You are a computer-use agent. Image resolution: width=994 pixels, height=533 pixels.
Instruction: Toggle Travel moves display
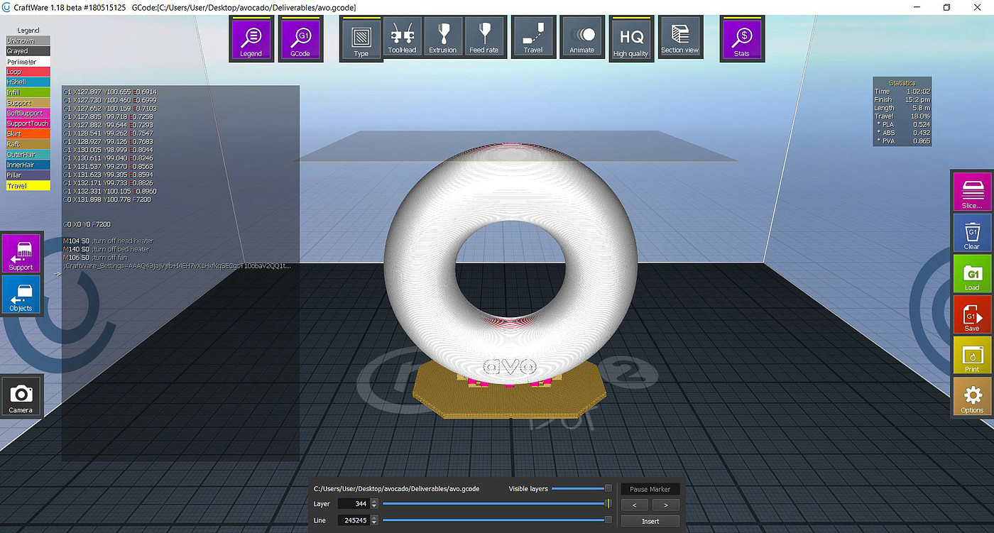533,37
